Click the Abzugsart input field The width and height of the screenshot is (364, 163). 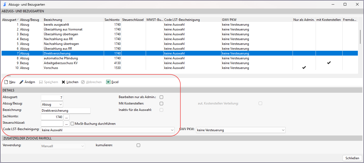52,98
